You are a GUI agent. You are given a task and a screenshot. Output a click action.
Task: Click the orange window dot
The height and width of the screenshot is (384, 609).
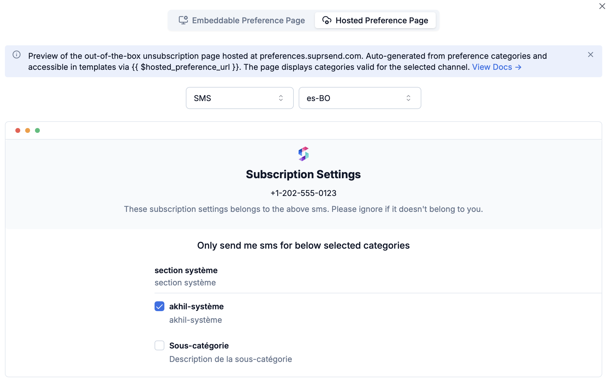click(x=28, y=130)
